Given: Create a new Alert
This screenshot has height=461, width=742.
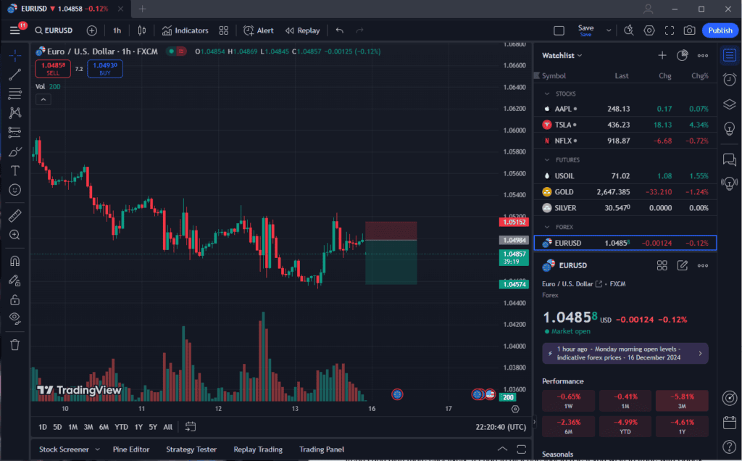Looking at the screenshot, I should pyautogui.click(x=259, y=30).
